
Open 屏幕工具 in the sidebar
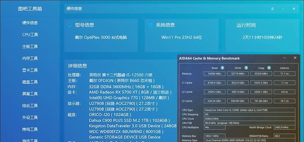[x=30, y=94]
